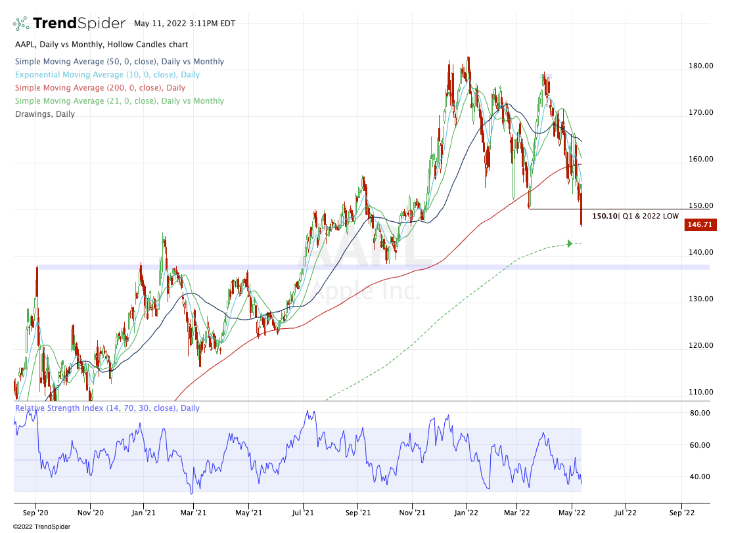Click the TrendSpider brand name text
Image resolution: width=730 pixels, height=533 pixels.
[79, 24]
